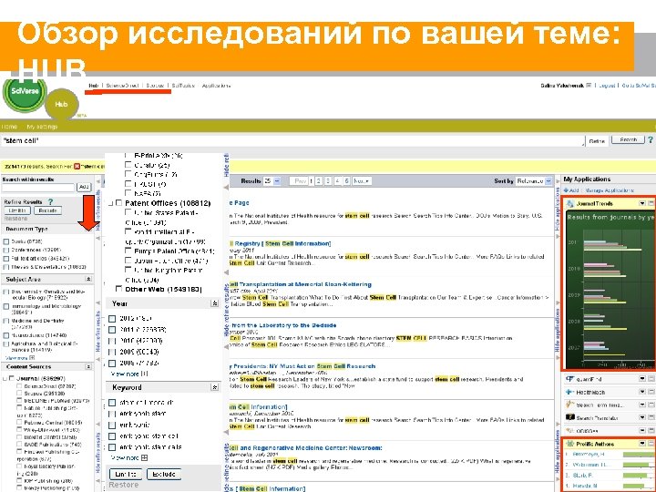Remove the "stem cell" search term red icon

pyautogui.click(x=77, y=167)
